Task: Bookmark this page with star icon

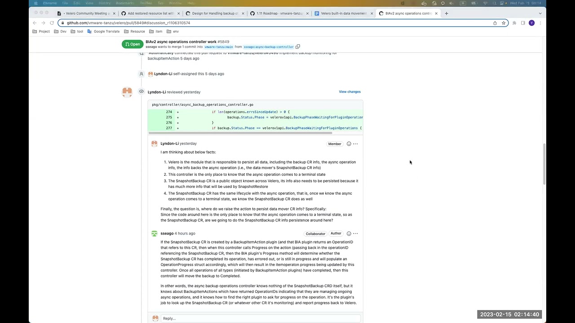Action: pos(504,23)
